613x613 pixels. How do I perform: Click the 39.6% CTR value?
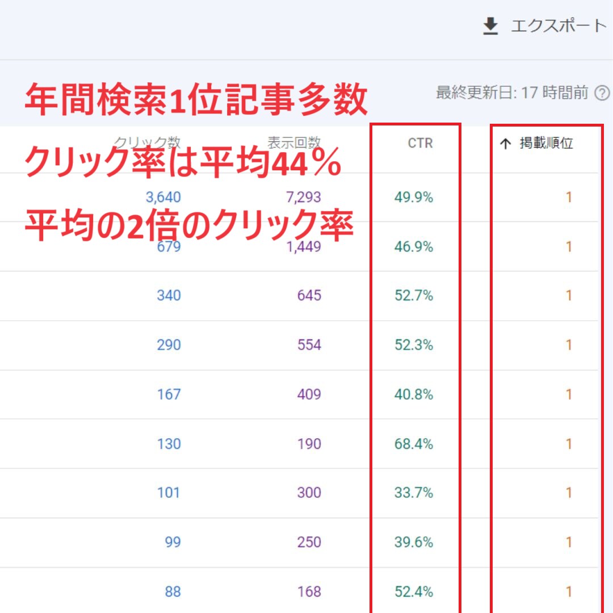[414, 542]
